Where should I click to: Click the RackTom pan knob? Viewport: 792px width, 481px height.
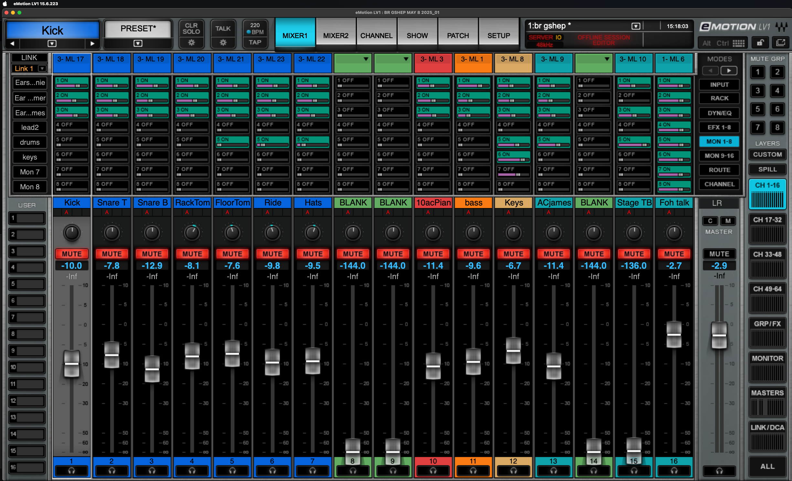click(192, 233)
